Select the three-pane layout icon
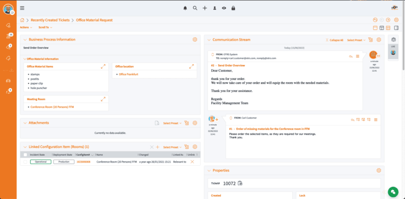 388,28
